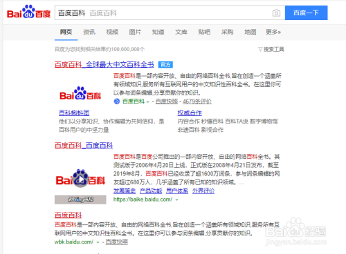Open the 百科蝌蚪团 sublink
The height and width of the screenshot is (254, 346).
click(x=74, y=113)
